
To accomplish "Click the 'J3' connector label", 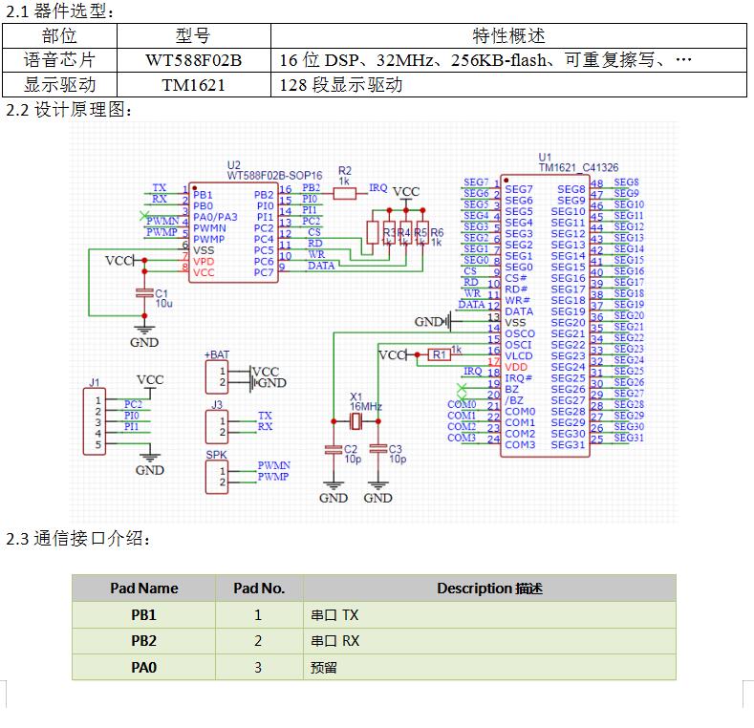I will tap(216, 405).
